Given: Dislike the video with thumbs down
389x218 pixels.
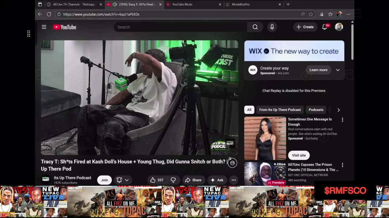Looking at the screenshot, I should tap(173, 180).
